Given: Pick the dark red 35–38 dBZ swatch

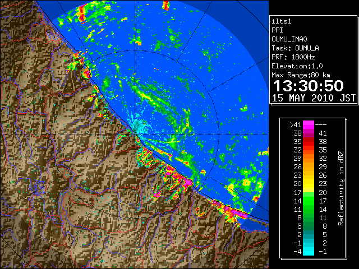Looking at the screenshot, I should 309,142.
